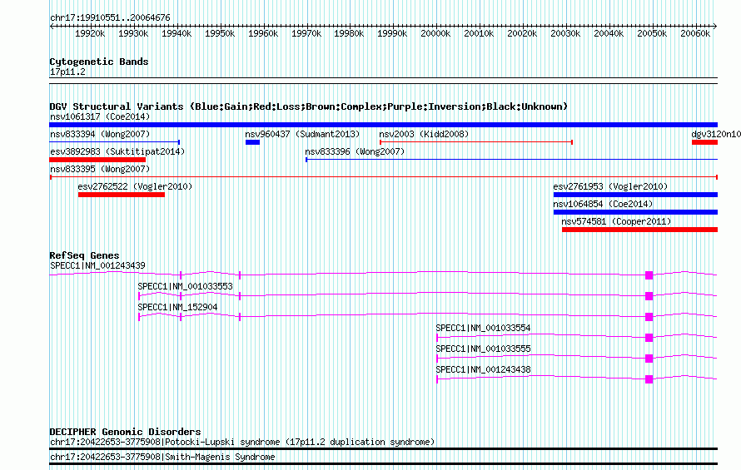
Task: Click the large exon block of NM_152904
Action: click(649, 317)
